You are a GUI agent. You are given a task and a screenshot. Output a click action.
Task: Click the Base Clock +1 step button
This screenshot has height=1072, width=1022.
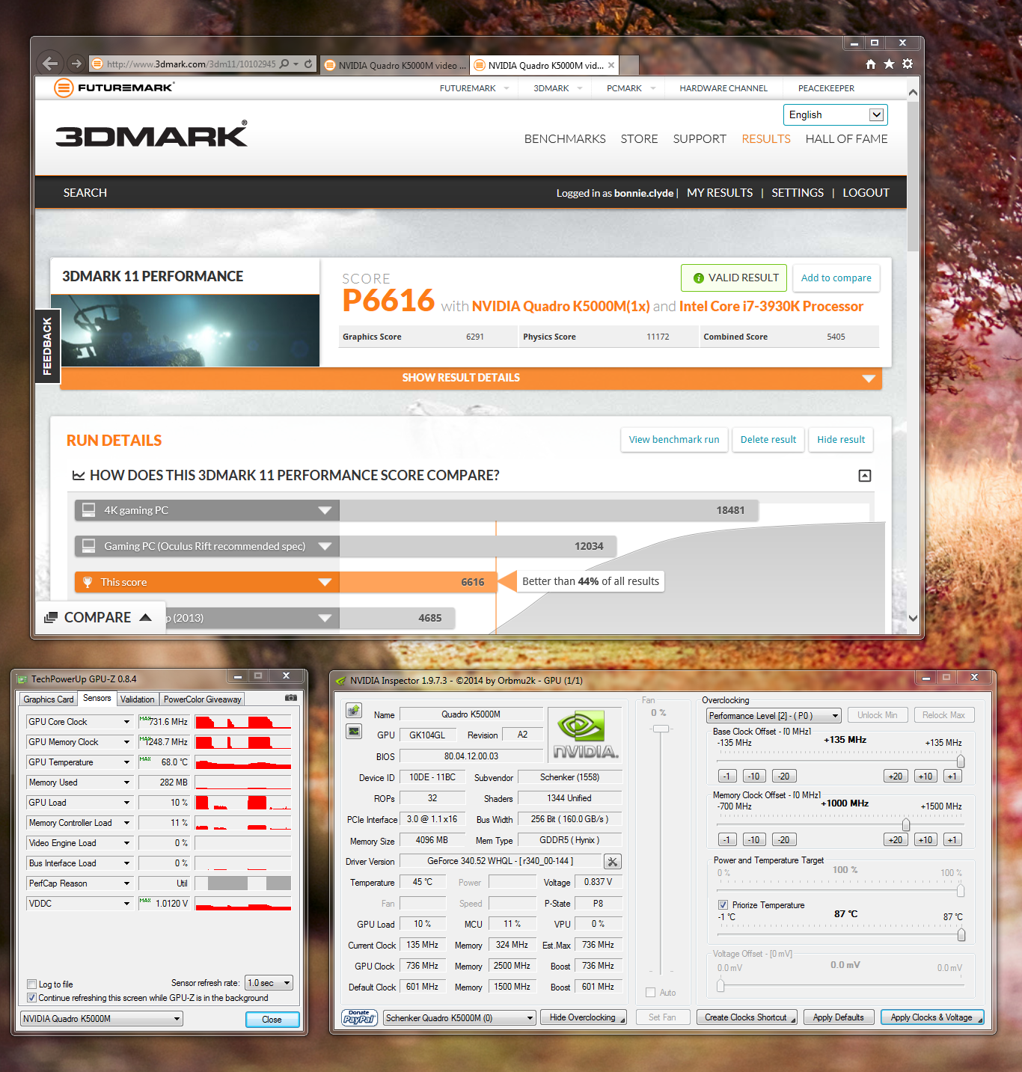[x=952, y=777]
